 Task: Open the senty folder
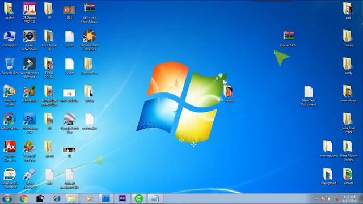point(348,66)
